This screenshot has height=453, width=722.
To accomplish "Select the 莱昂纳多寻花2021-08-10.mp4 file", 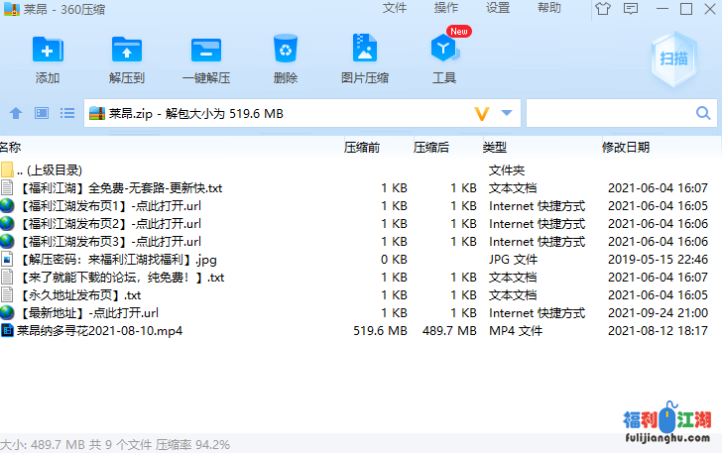I will [99, 331].
